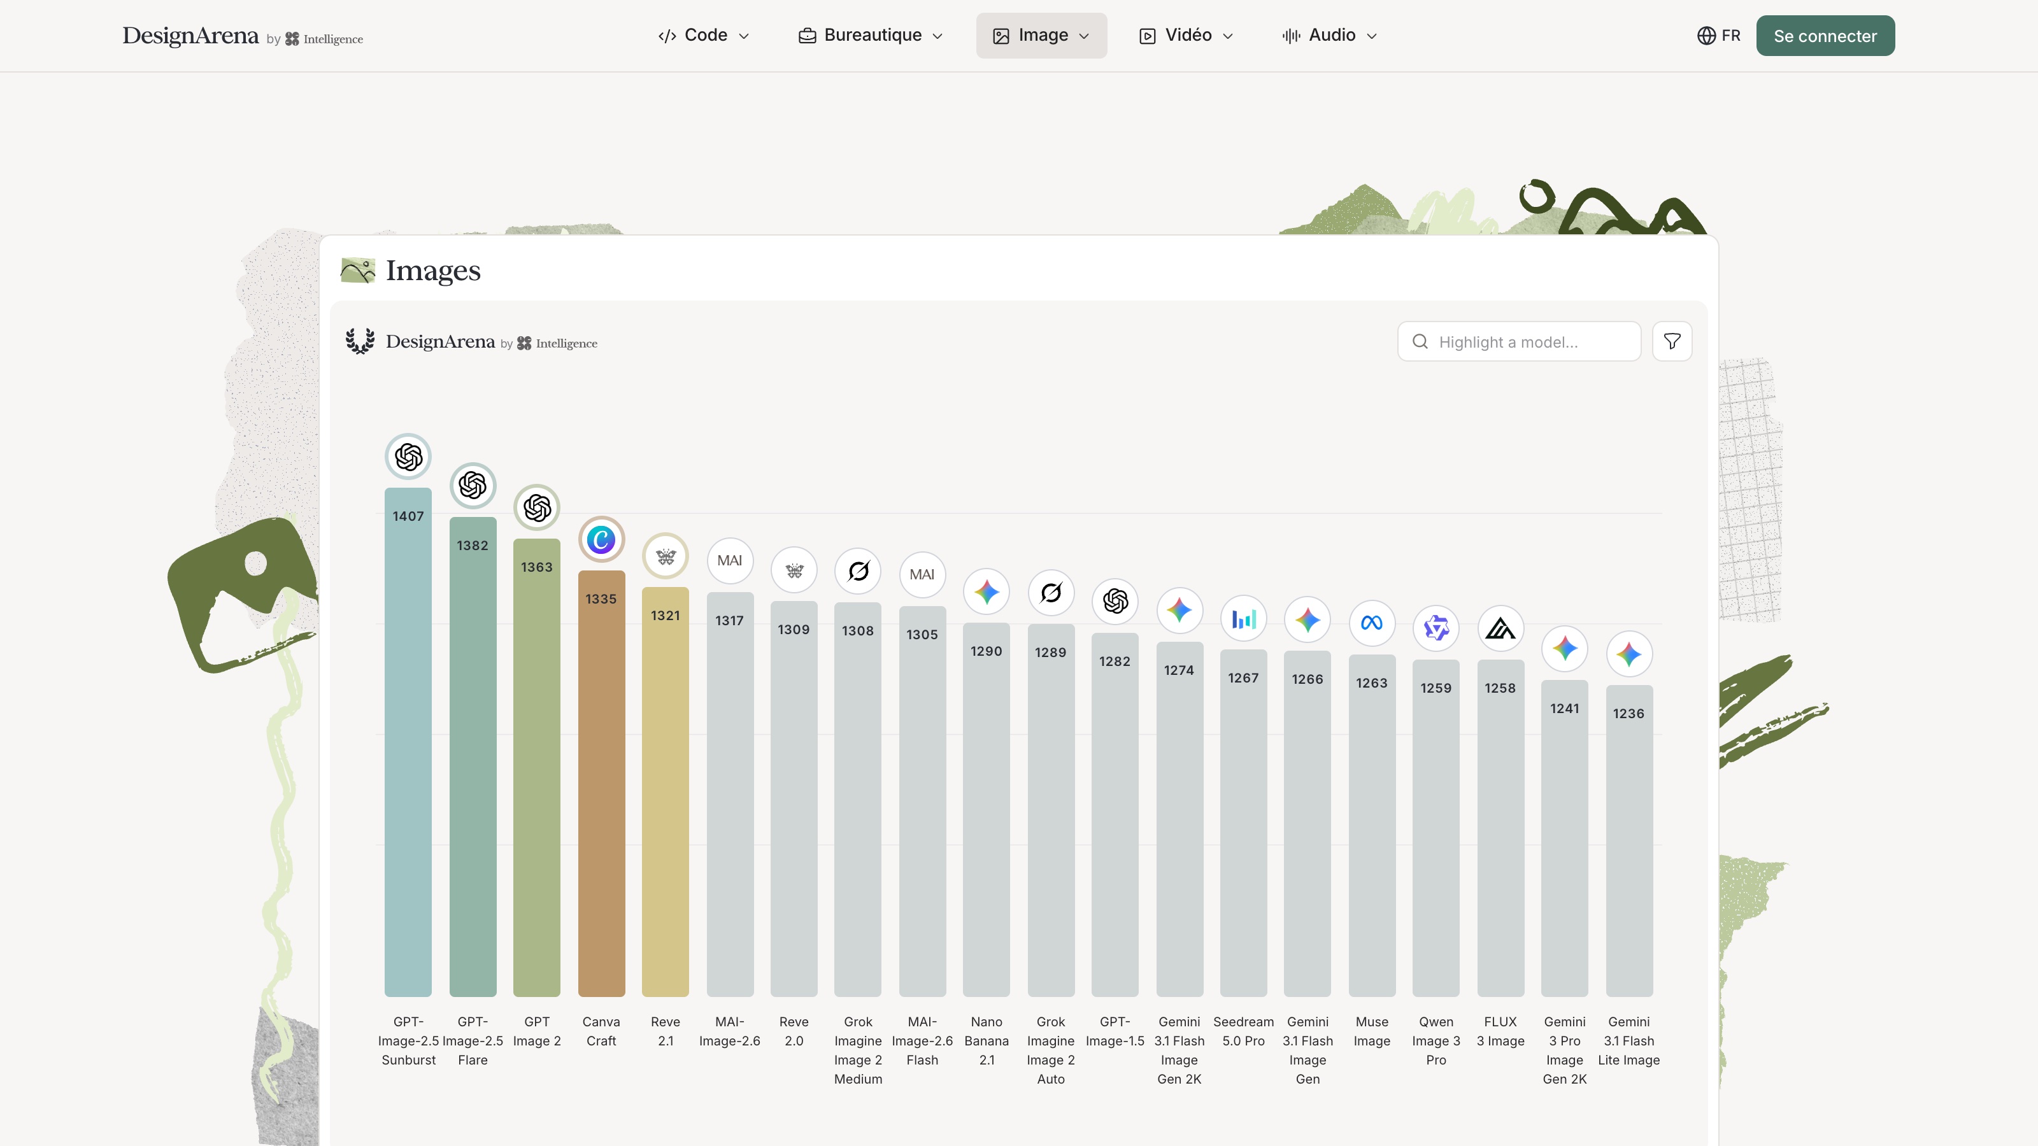The height and width of the screenshot is (1146, 2038).
Task: Click the Gemini icon above Nano Banana 2.1
Action: tap(987, 591)
